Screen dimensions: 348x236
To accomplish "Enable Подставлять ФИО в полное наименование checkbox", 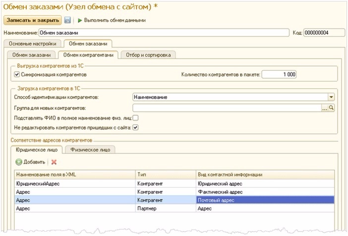I will (135, 118).
